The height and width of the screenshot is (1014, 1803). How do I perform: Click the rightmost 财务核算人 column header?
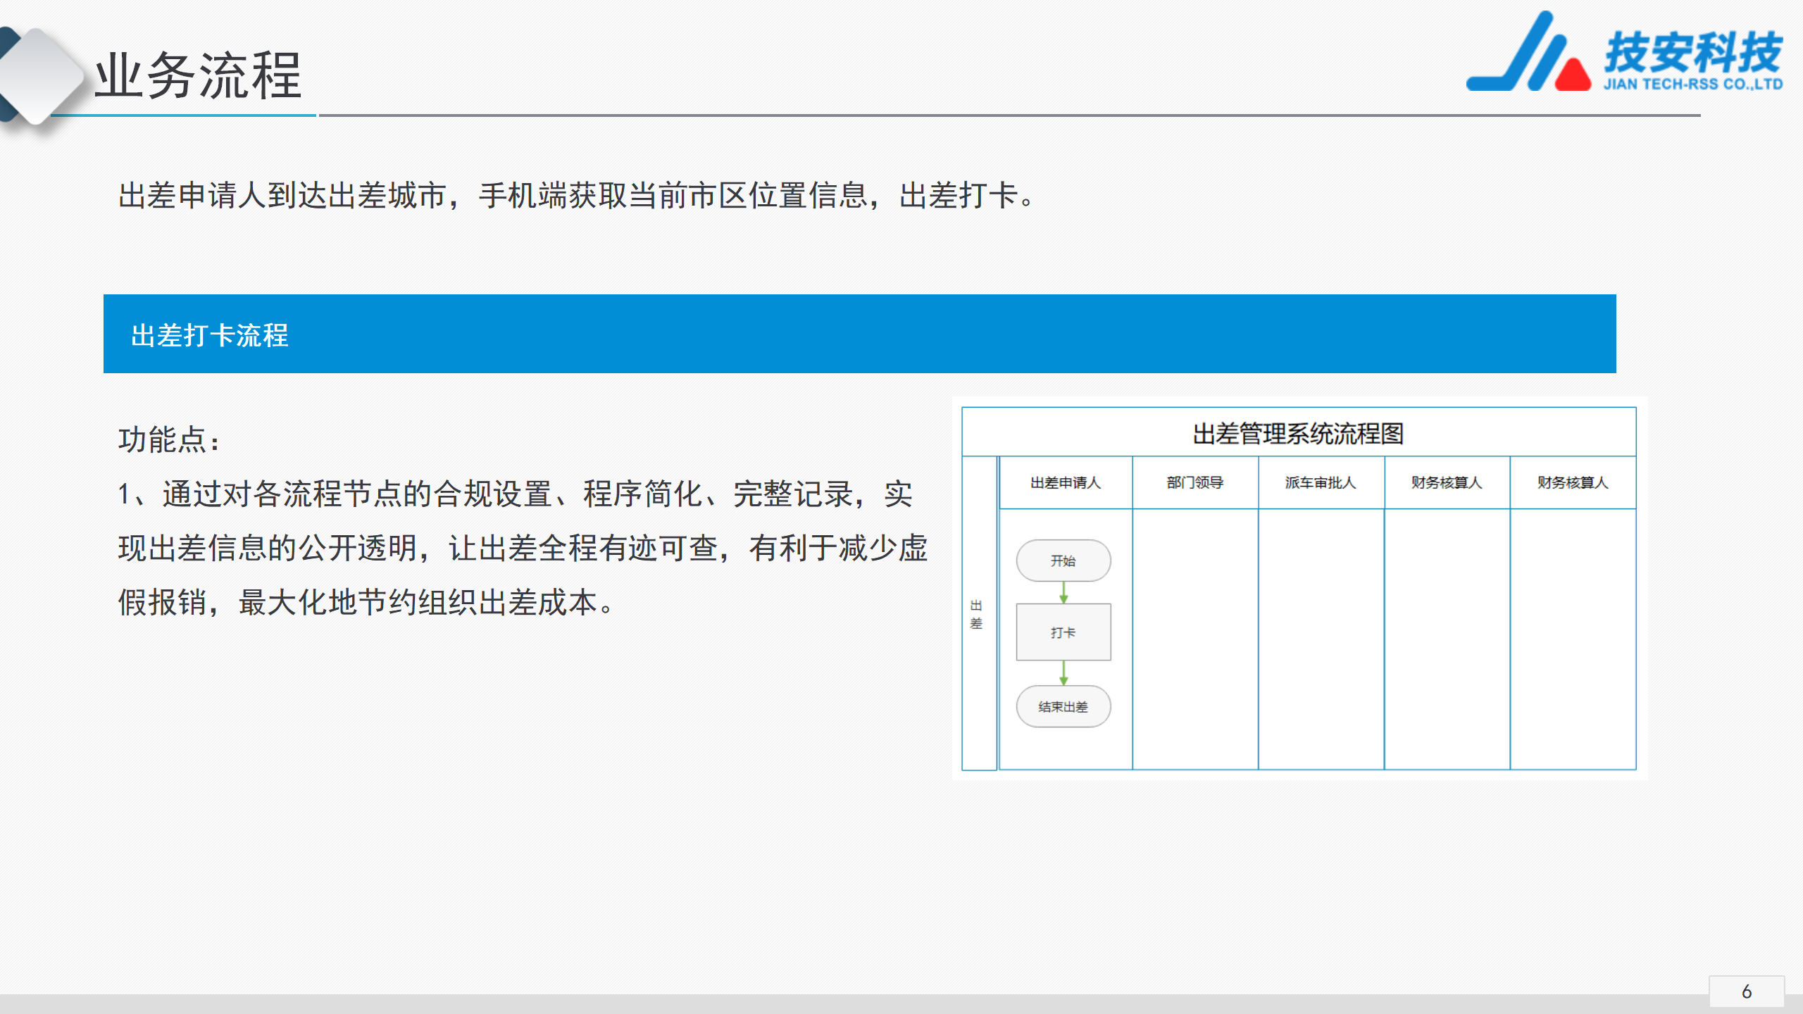point(1573,483)
